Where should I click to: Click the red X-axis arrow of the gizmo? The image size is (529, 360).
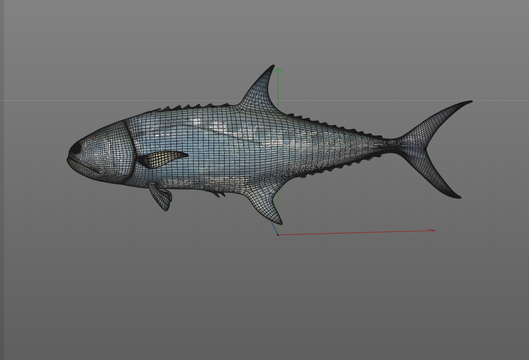tap(367, 231)
